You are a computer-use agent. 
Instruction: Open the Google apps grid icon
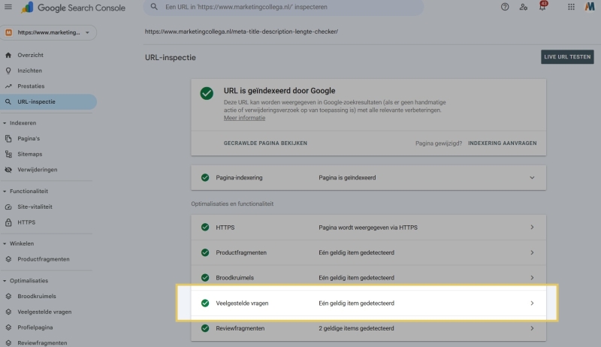pyautogui.click(x=570, y=7)
